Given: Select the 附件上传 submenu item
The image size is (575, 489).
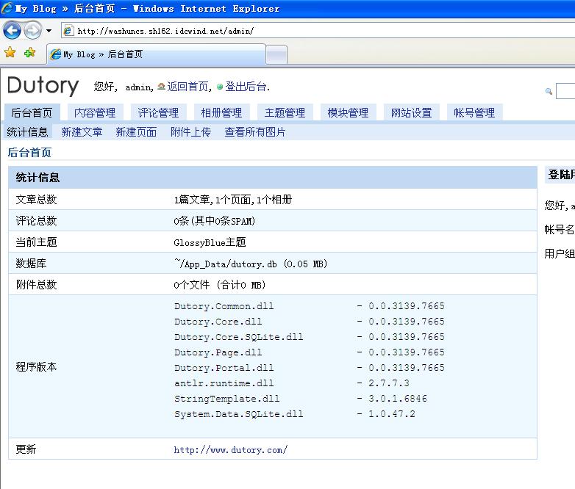Looking at the screenshot, I should (190, 132).
